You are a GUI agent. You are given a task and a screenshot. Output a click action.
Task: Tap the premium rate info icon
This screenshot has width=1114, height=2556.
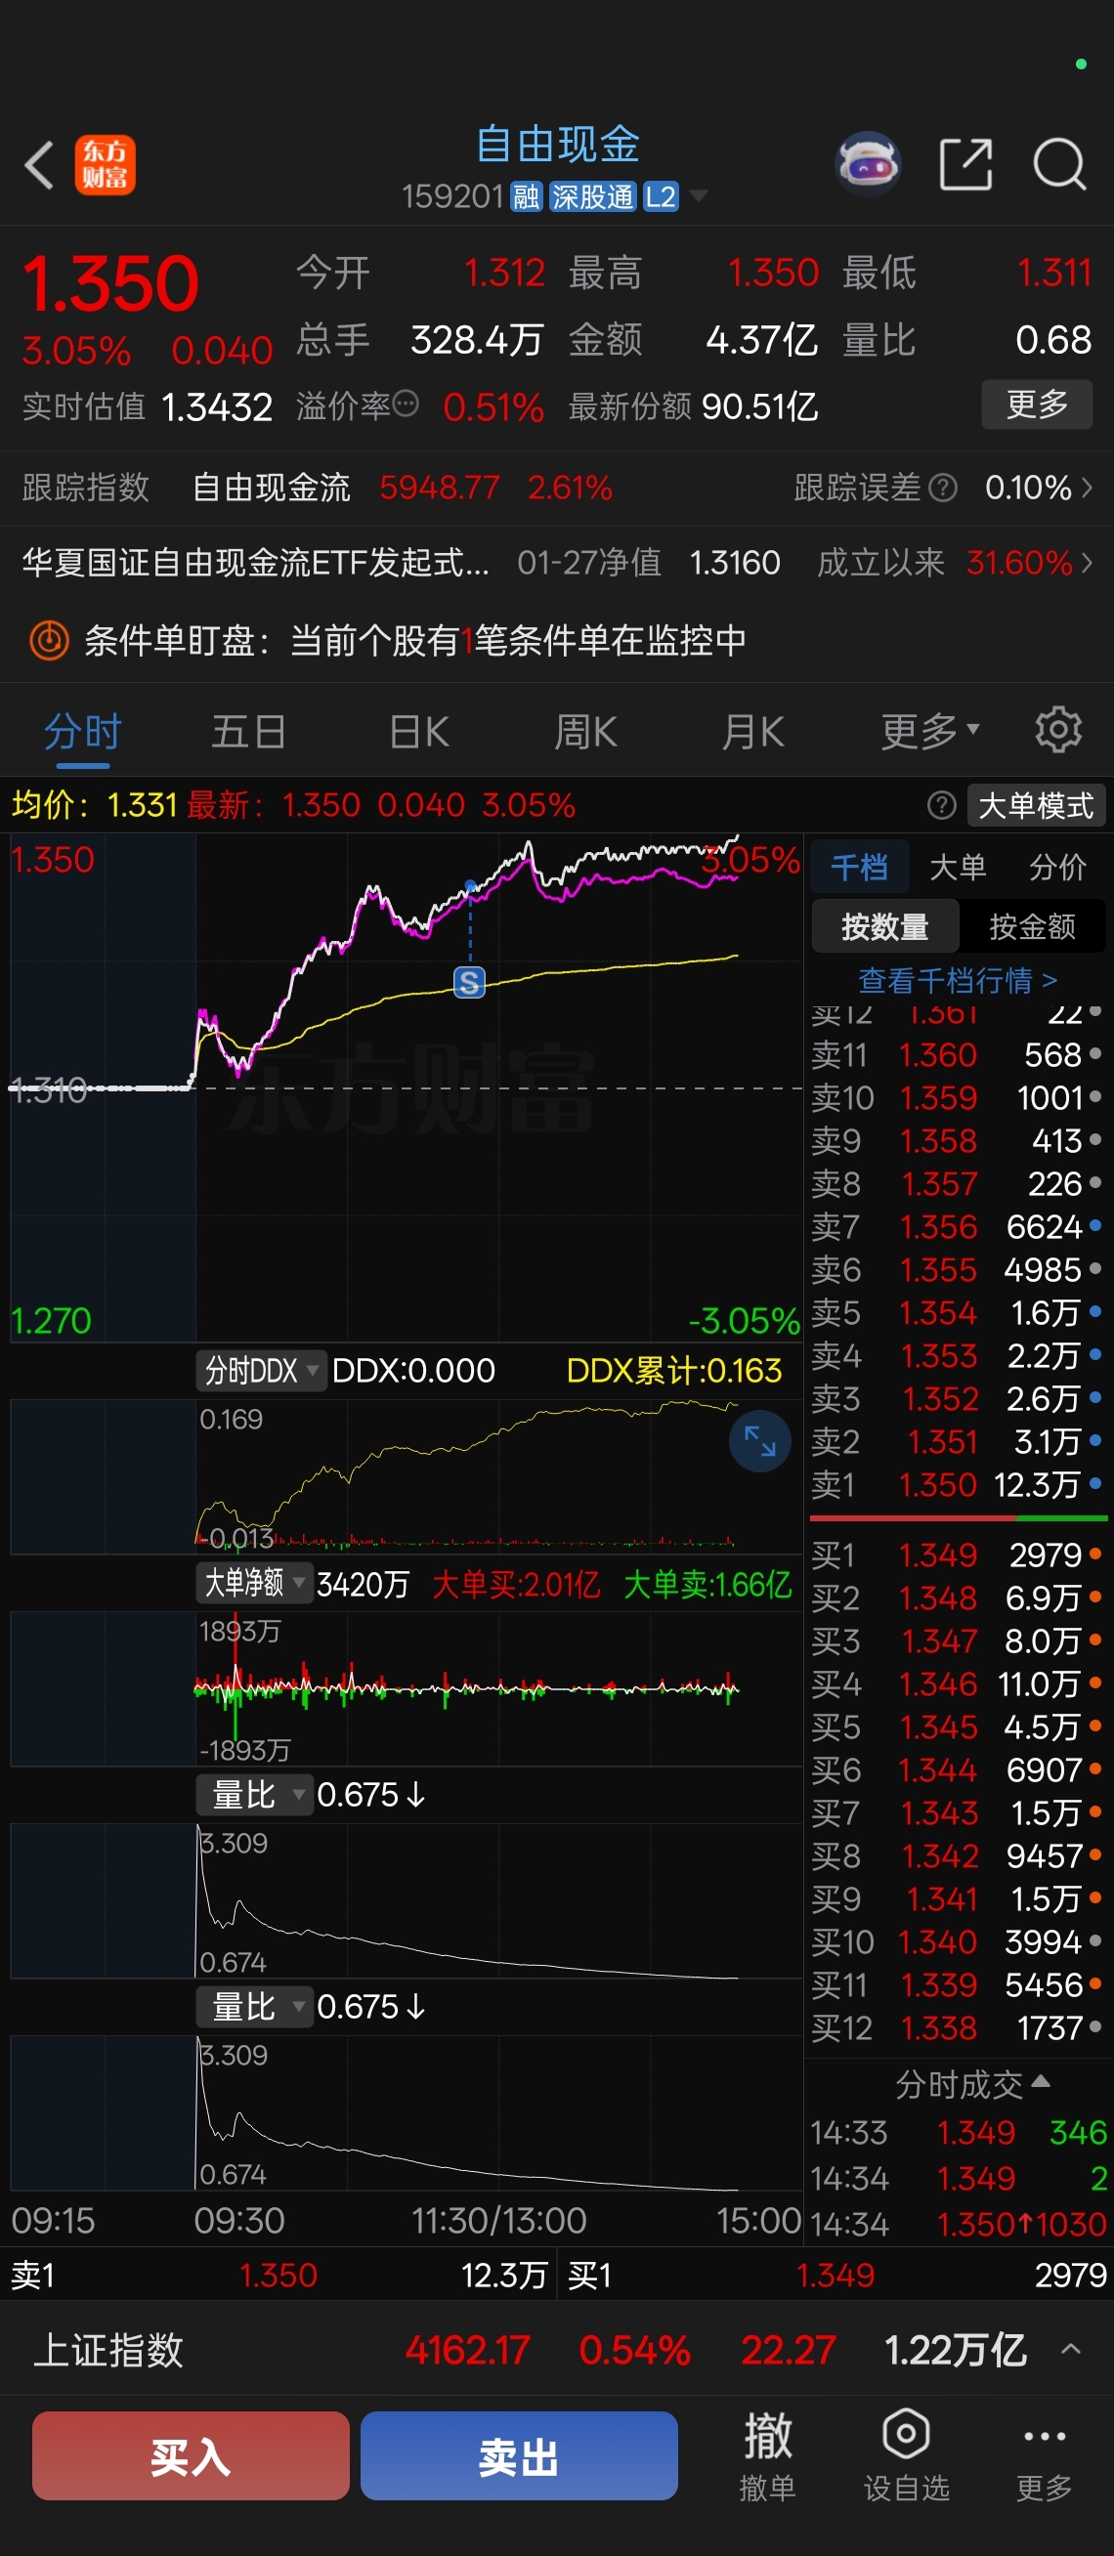tap(406, 404)
